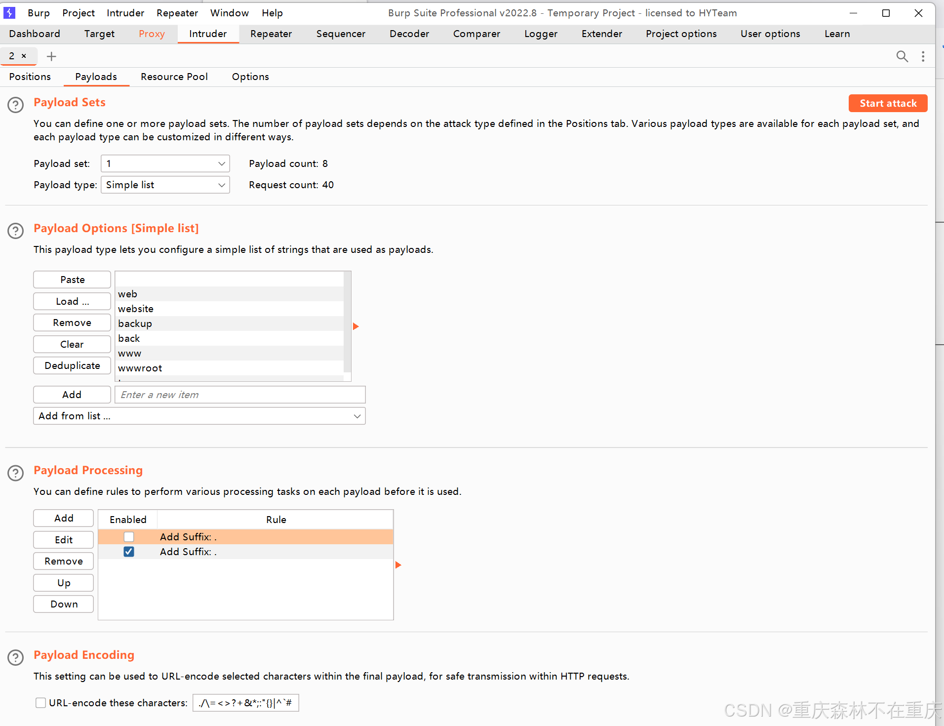
Task: Switch to the Proxy tab
Action: click(x=152, y=34)
